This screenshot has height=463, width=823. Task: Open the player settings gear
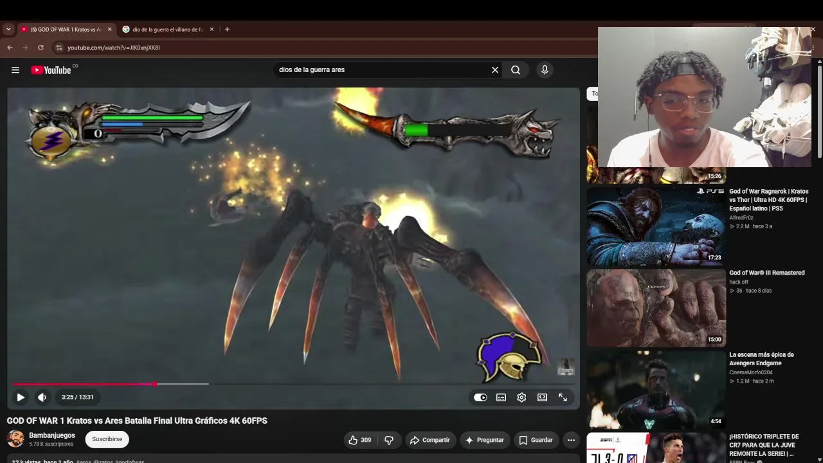521,397
